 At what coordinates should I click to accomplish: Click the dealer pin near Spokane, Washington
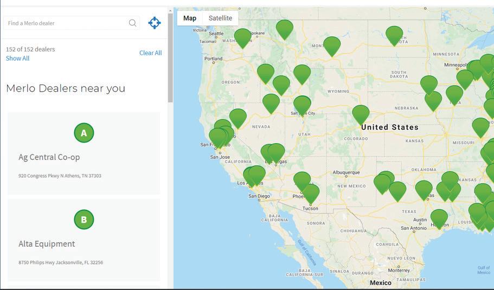click(x=242, y=38)
